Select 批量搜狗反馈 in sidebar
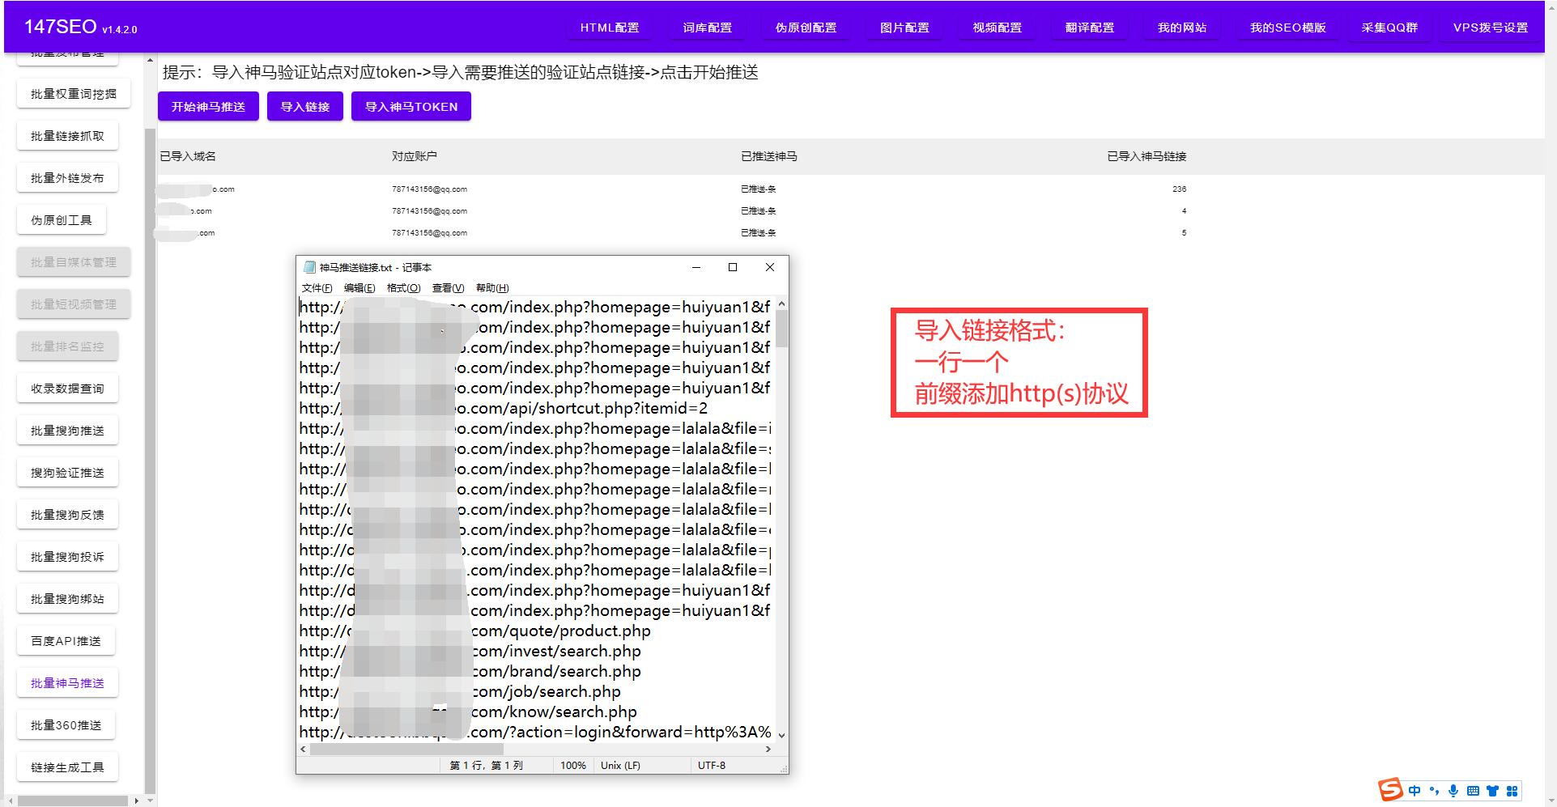The image size is (1557, 807). coord(67,515)
